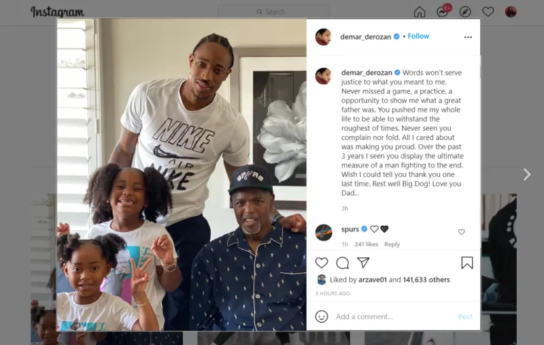Like the post with heart icon
The height and width of the screenshot is (345, 544).
click(322, 263)
